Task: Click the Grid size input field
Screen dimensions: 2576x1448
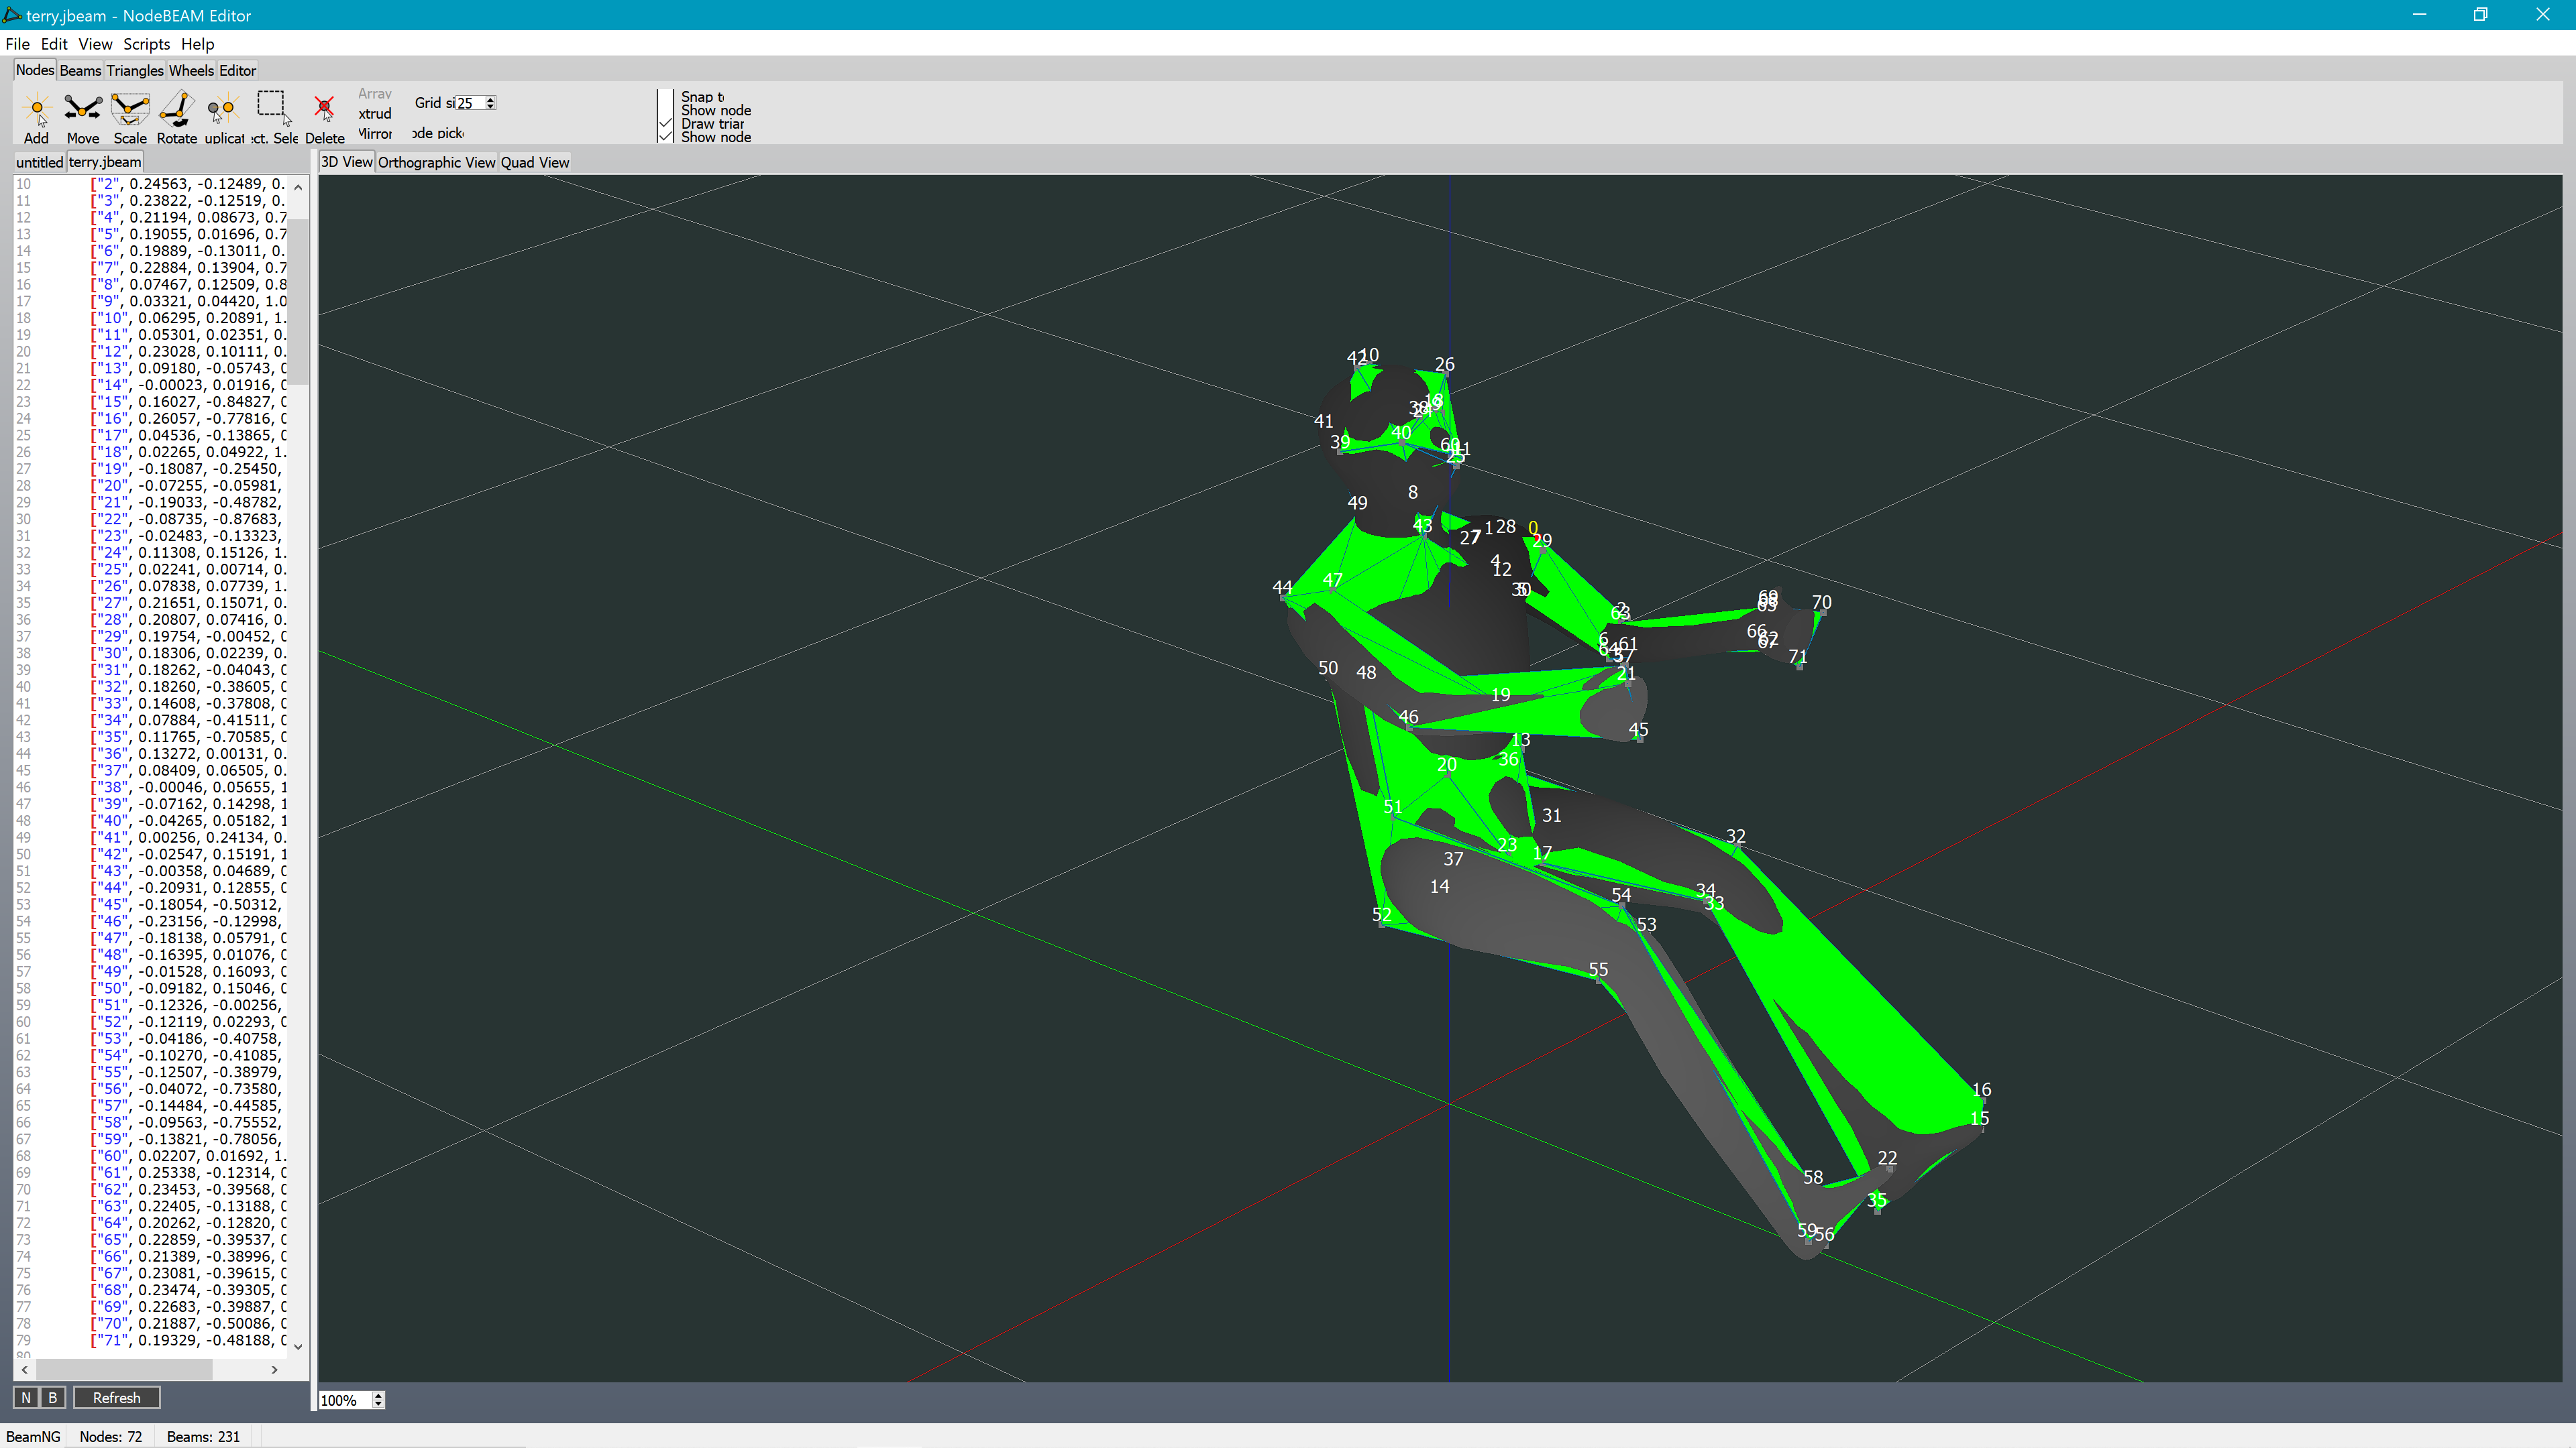Action: pyautogui.click(x=470, y=103)
